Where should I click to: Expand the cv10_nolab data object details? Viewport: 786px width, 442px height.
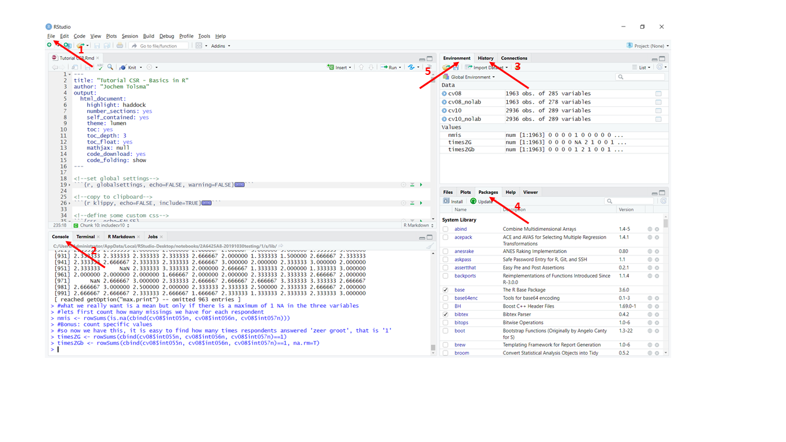pos(445,119)
